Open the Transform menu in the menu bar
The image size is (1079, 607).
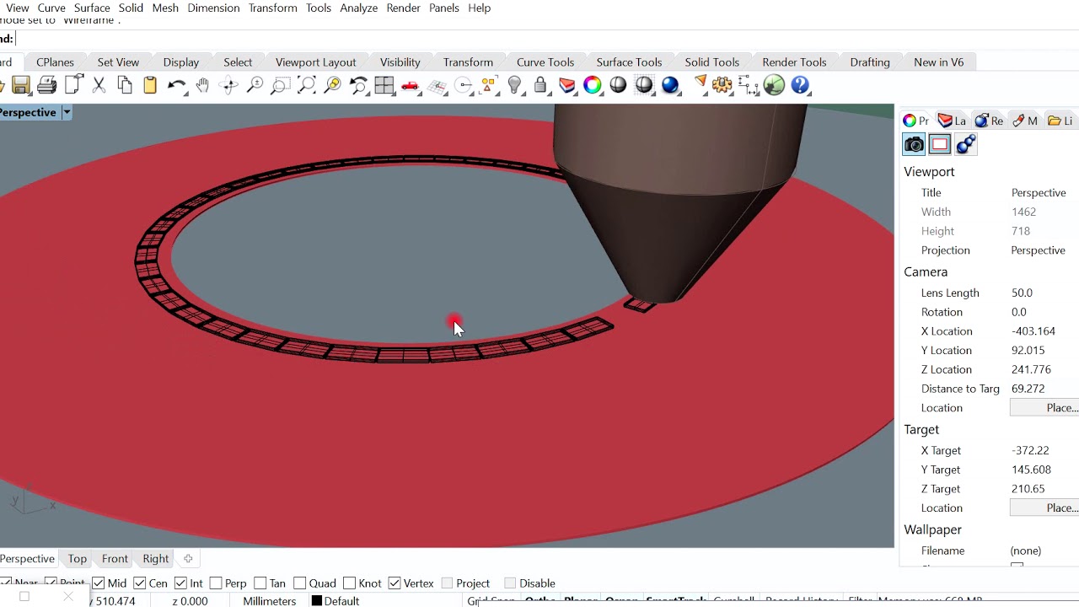pos(273,8)
